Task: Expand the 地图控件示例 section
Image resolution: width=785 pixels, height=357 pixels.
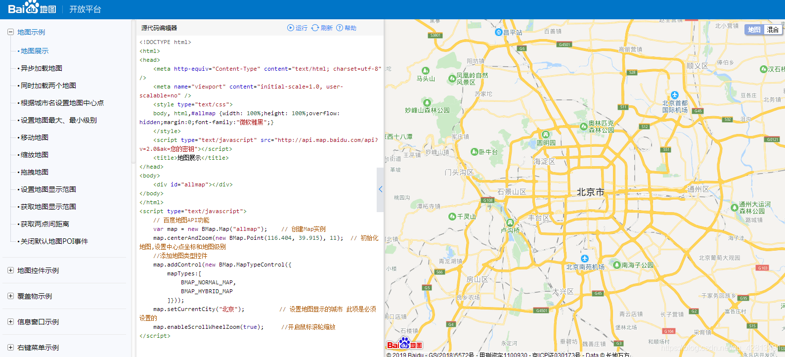Action: click(x=10, y=270)
